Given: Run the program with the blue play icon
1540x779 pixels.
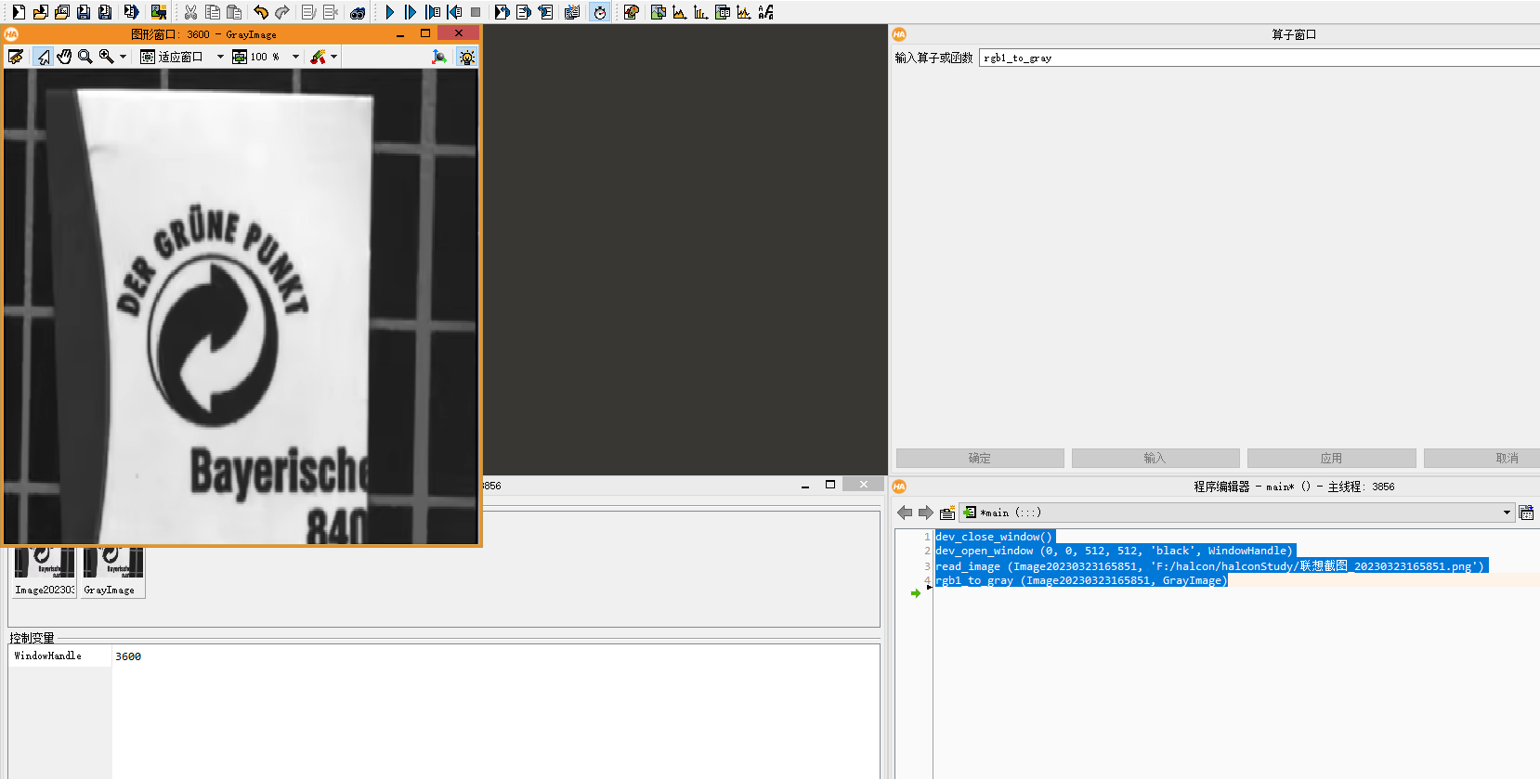Looking at the screenshot, I should pyautogui.click(x=390, y=12).
